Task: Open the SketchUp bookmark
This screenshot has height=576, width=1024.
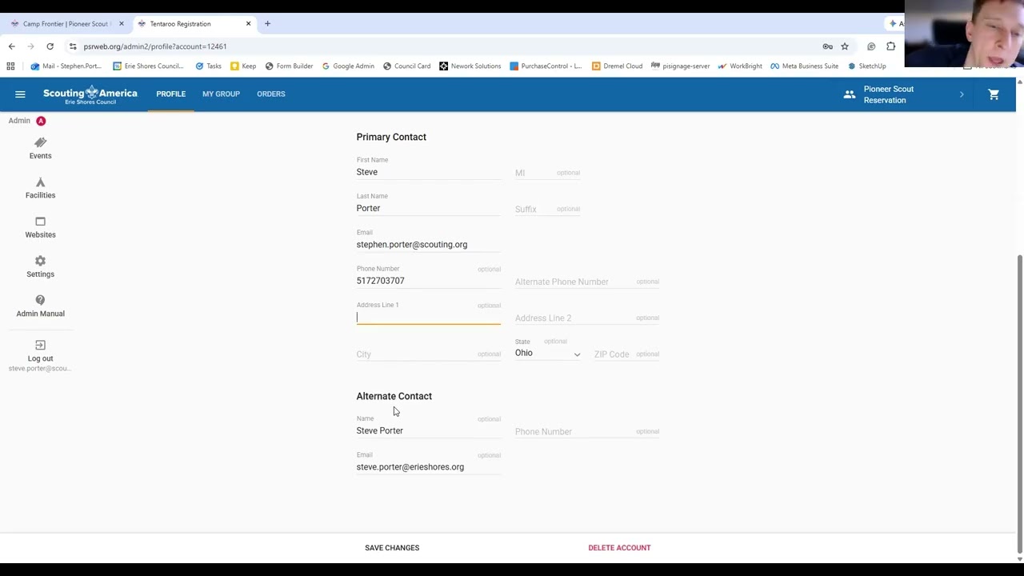Action: 866,66
